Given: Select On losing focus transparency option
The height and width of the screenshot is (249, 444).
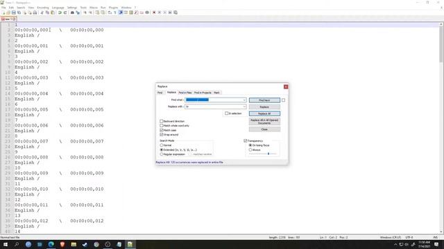Looking at the screenshot, I should click(x=250, y=145).
